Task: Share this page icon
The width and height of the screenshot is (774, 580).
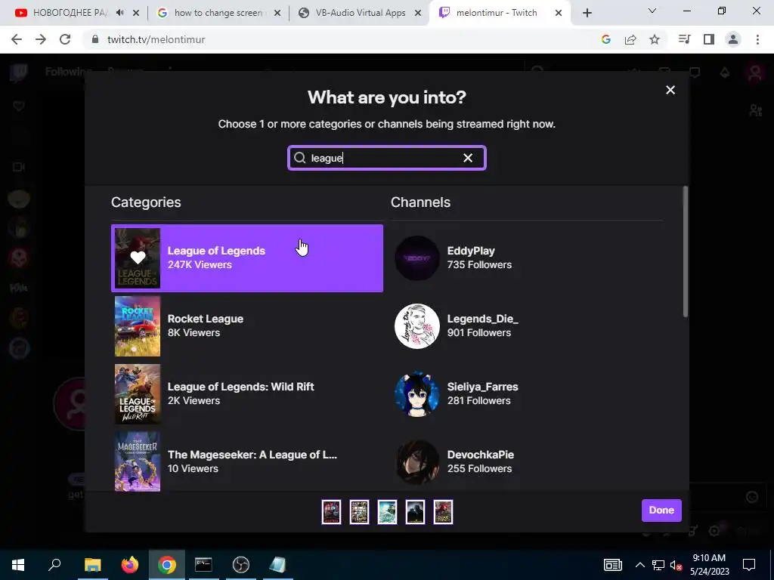Action: [x=630, y=39]
